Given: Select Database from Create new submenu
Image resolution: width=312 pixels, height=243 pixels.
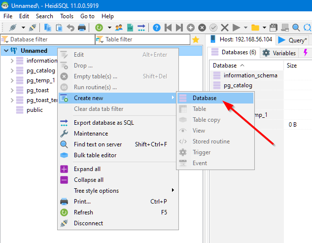Looking at the screenshot, I should 204,98.
